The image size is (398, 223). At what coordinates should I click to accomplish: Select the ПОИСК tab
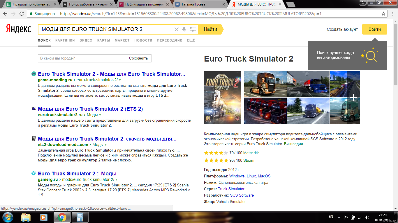(x=44, y=40)
